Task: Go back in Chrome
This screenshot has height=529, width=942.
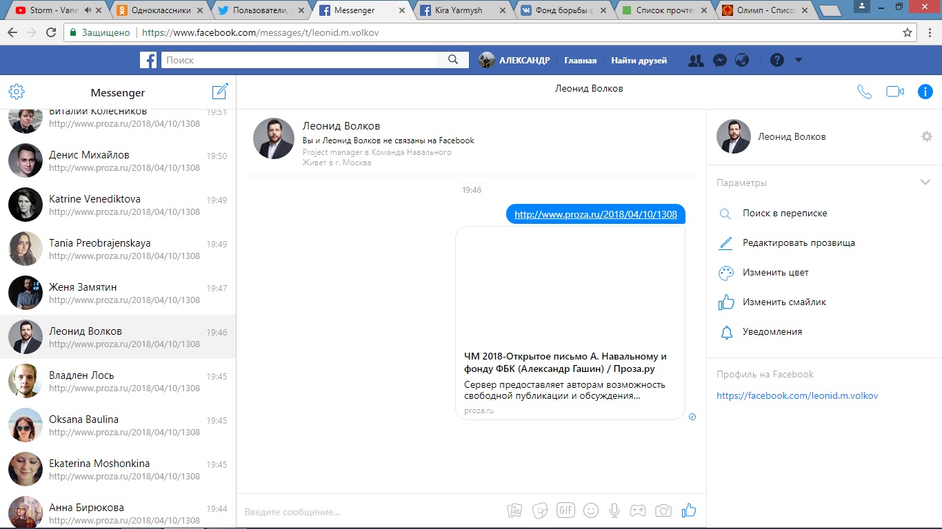Action: pyautogui.click(x=13, y=32)
